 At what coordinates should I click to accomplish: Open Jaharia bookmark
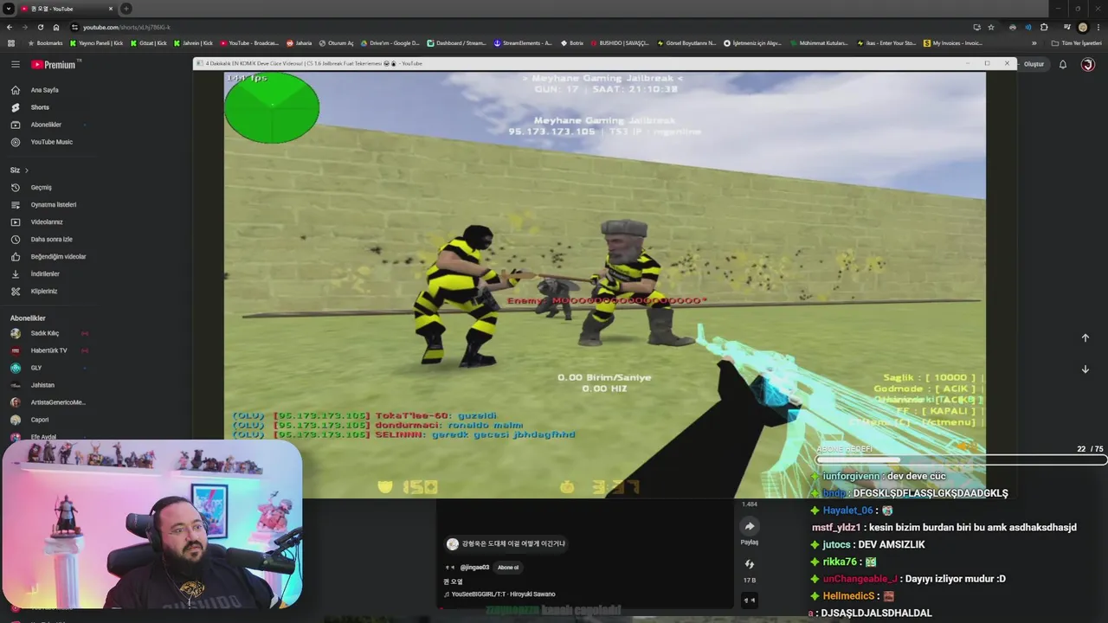point(300,42)
